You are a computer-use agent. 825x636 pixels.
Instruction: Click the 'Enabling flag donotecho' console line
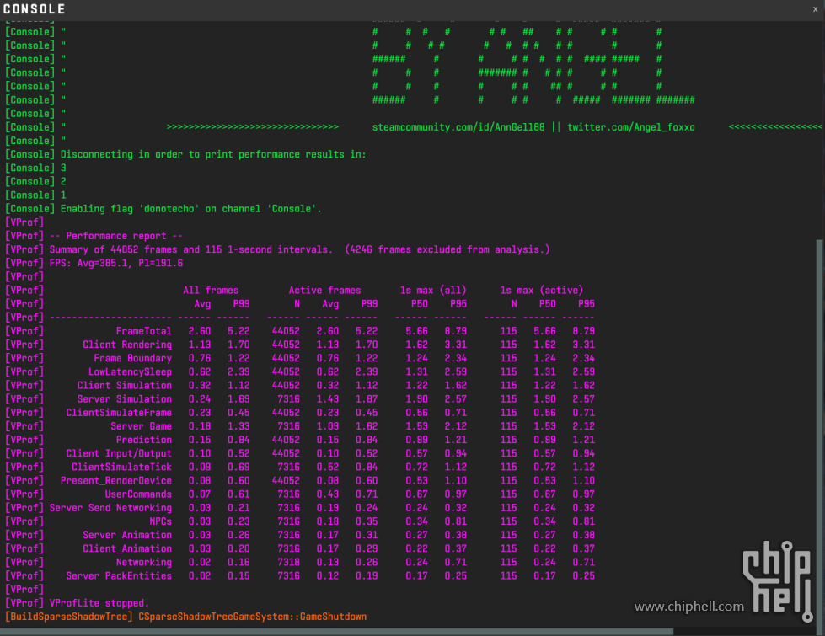tap(191, 209)
